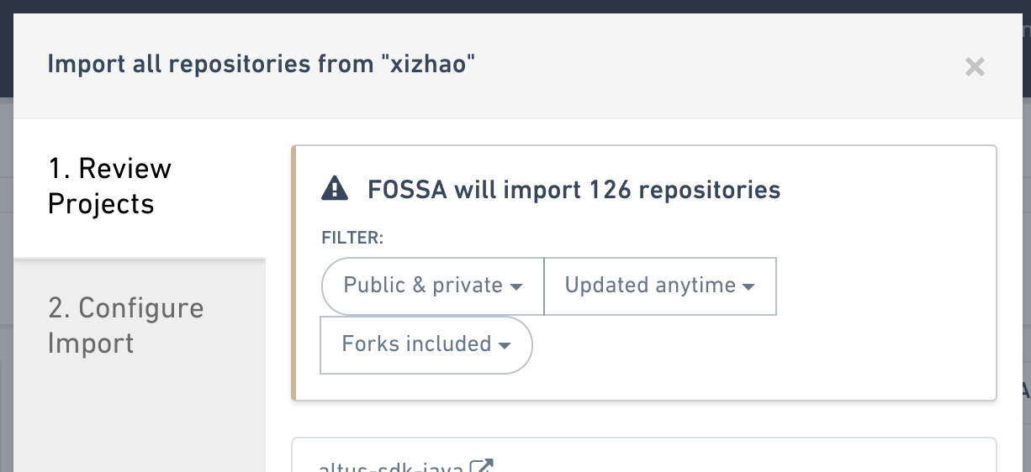Open the Public & private filter dropdown
Image resolution: width=1031 pixels, height=472 pixels.
pyautogui.click(x=432, y=286)
